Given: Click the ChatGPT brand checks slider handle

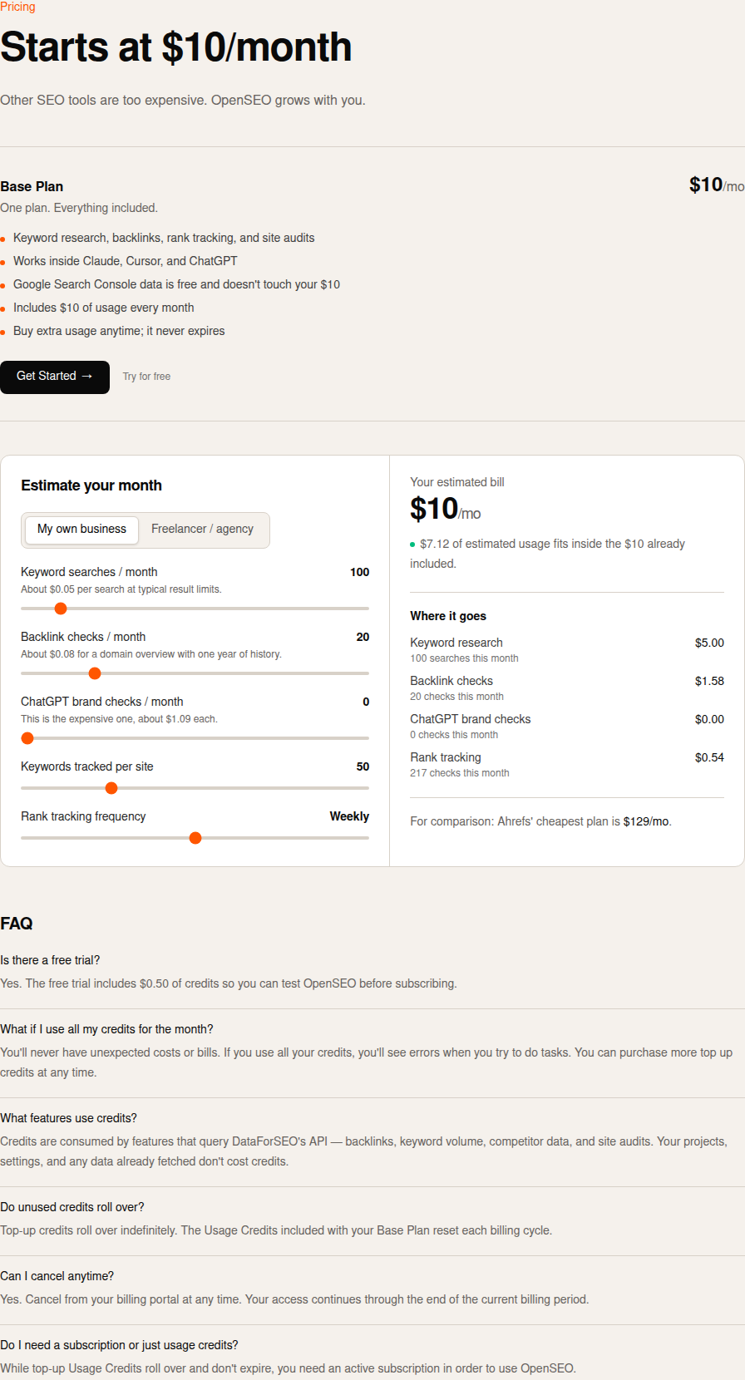Looking at the screenshot, I should 27,738.
